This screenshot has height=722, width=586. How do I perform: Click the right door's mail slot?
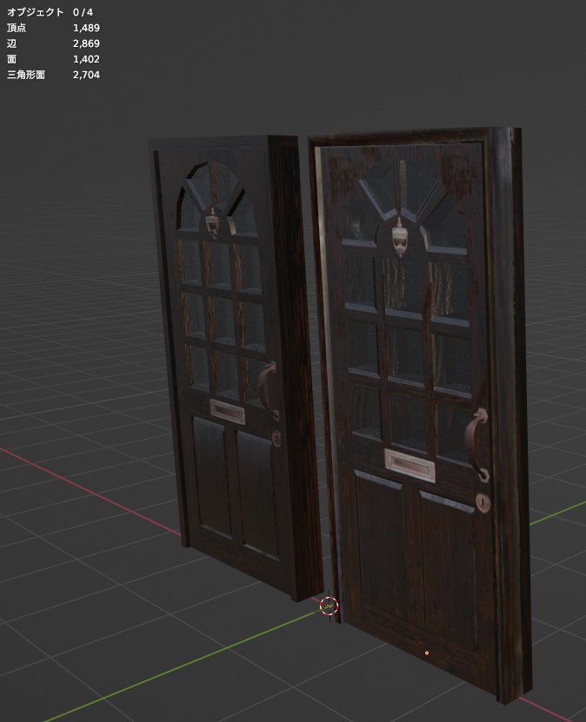click(410, 465)
